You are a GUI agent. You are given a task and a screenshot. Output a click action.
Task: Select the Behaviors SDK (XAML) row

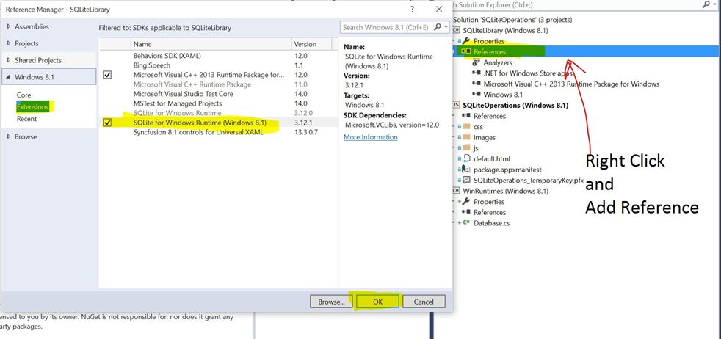click(218, 56)
